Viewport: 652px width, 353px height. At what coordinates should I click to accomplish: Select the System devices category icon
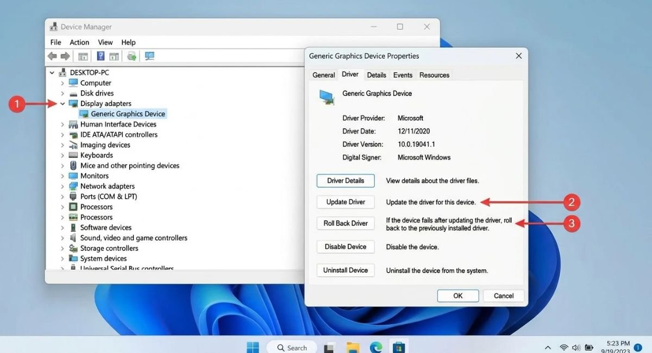[73, 259]
